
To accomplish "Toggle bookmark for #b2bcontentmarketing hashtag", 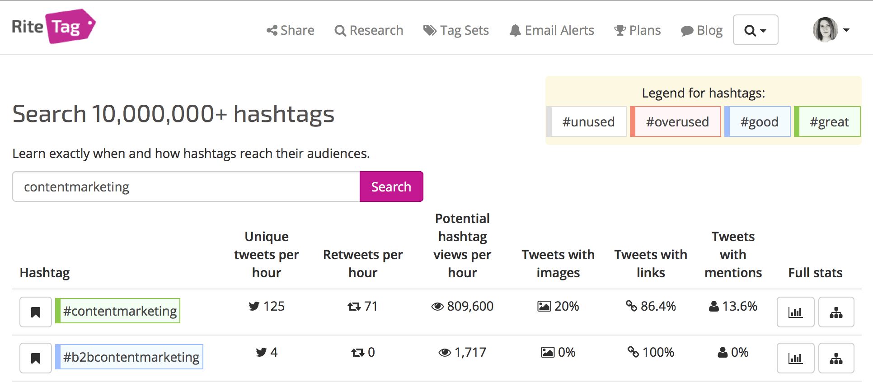I will click(36, 358).
